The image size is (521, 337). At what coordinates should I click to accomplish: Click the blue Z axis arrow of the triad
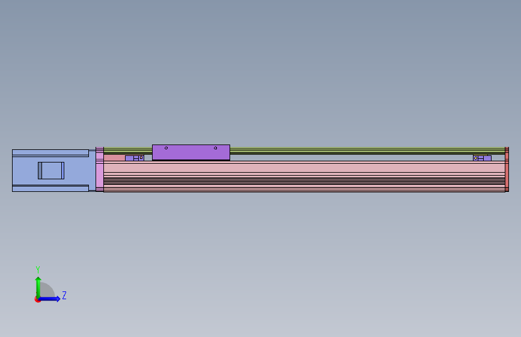[x=50, y=299]
